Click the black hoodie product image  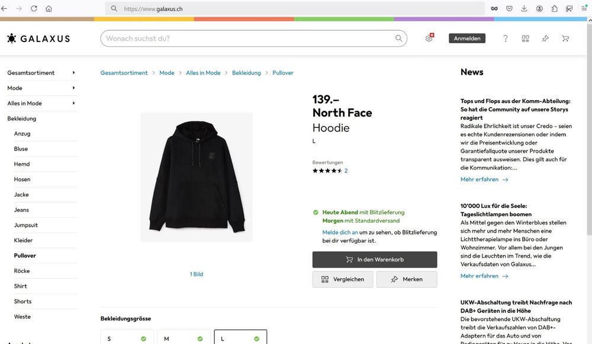coord(197,177)
